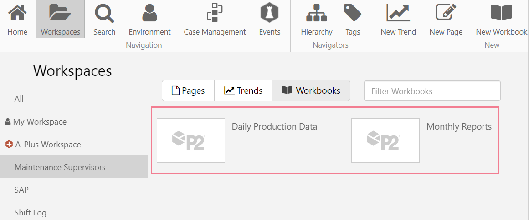Create a New Workbook
The width and height of the screenshot is (529, 220).
pyautogui.click(x=501, y=13)
